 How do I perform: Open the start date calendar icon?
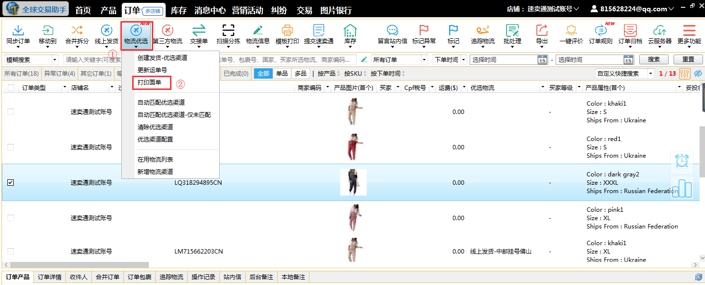(542, 60)
